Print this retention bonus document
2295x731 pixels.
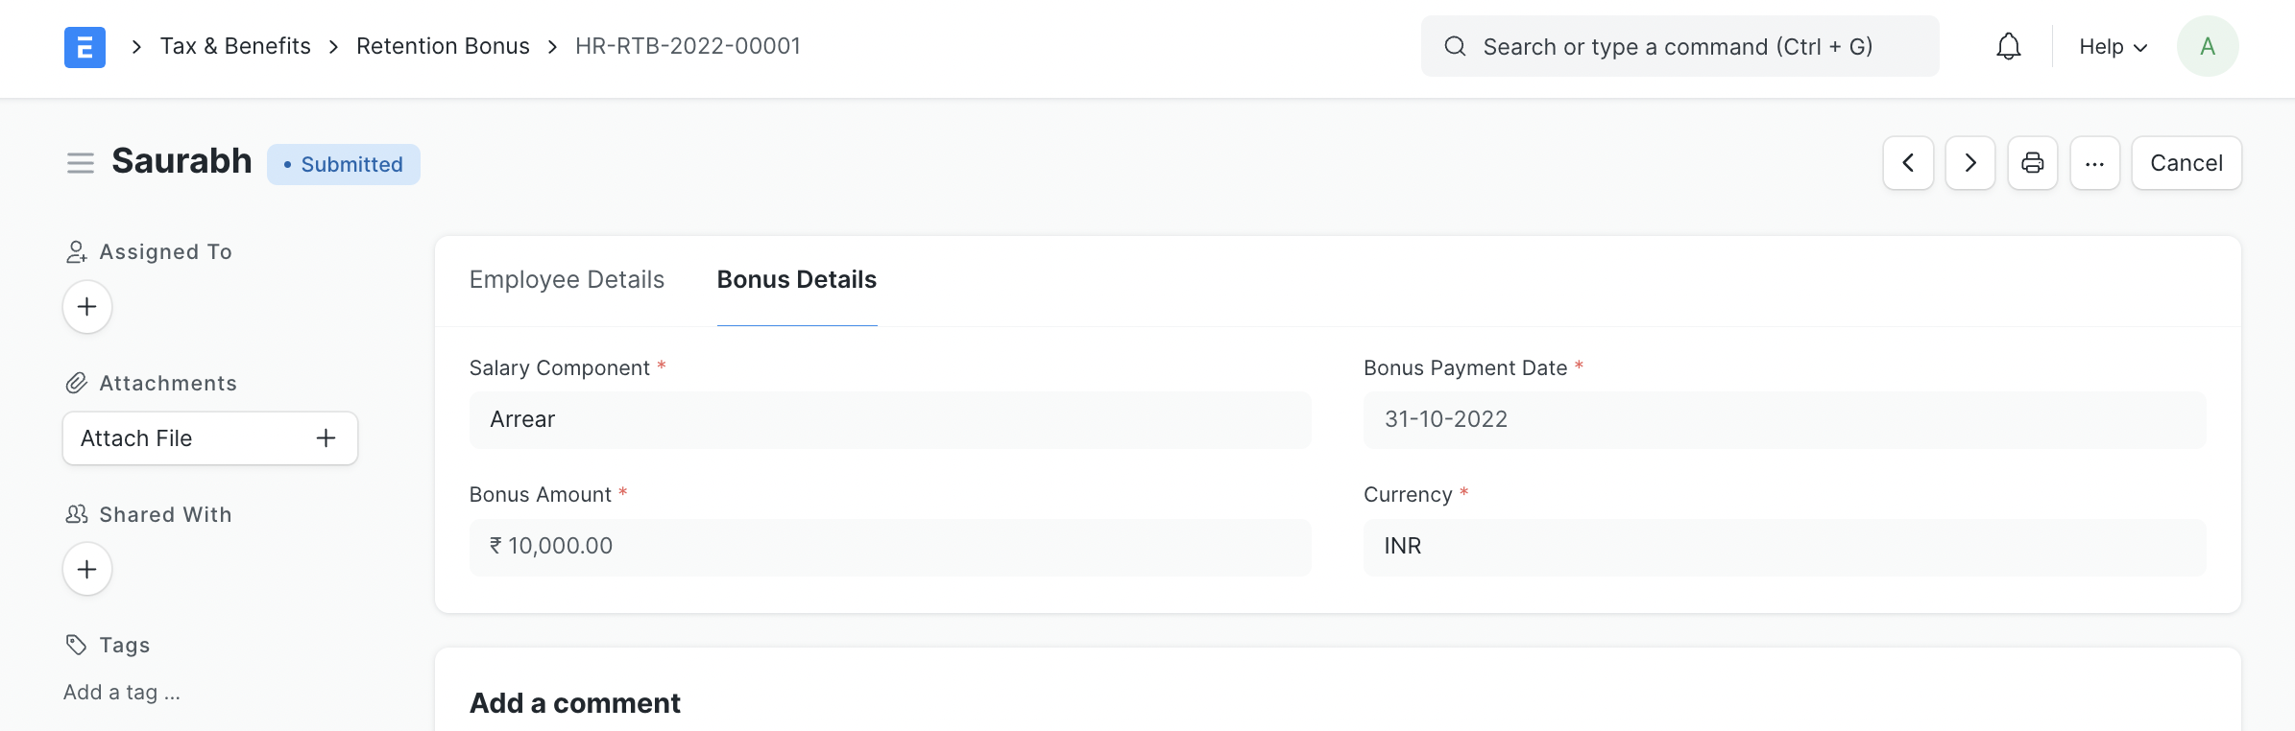coord(2033,163)
